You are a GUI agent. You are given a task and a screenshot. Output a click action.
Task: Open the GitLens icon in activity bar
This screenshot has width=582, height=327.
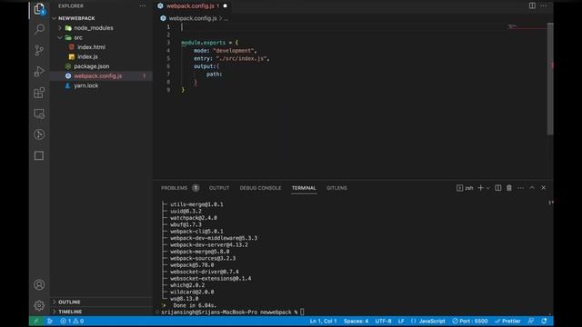(x=39, y=134)
